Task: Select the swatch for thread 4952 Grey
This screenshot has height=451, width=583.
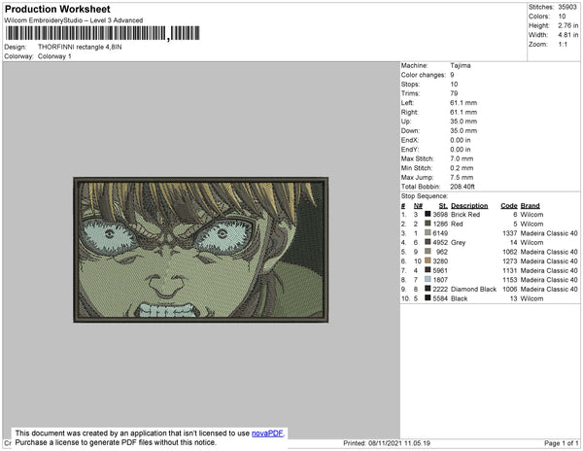Action: pyautogui.click(x=428, y=242)
